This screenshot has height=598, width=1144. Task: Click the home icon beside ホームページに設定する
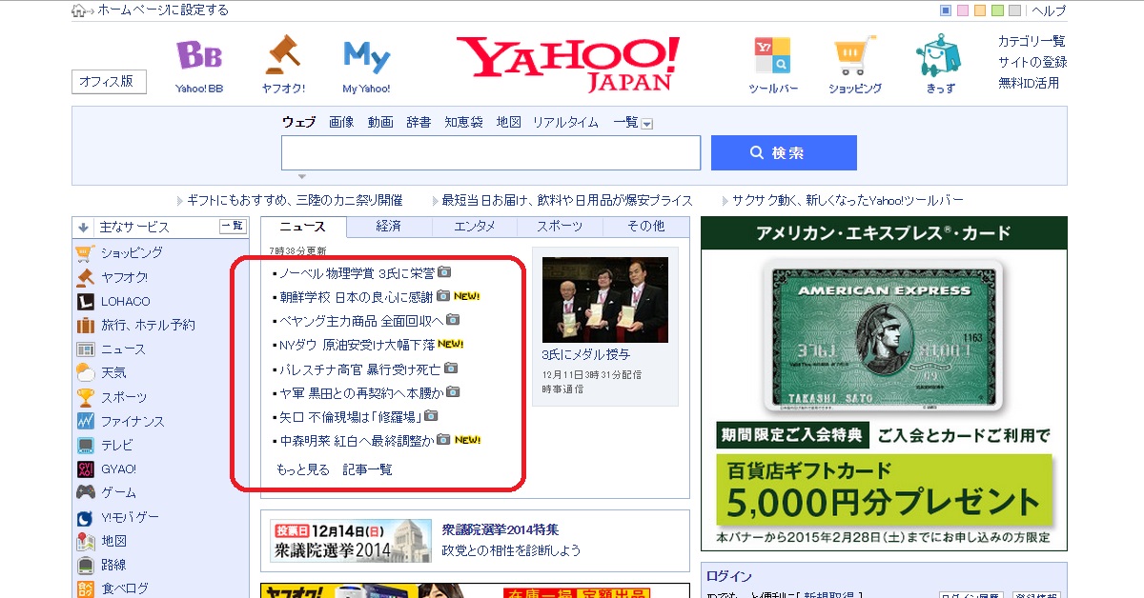tap(78, 10)
